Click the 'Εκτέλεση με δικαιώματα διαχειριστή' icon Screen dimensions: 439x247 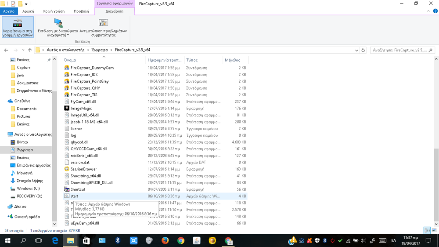[x=58, y=23]
